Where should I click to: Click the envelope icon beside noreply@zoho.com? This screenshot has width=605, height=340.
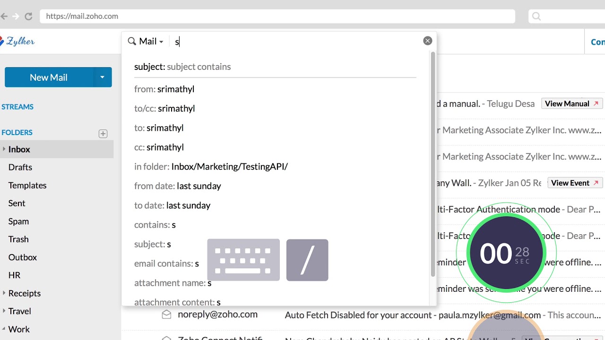166,314
